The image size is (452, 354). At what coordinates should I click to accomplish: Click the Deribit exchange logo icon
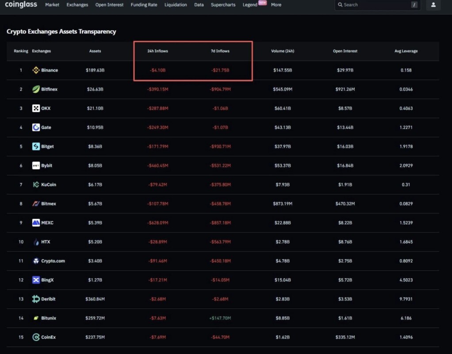(x=36, y=299)
